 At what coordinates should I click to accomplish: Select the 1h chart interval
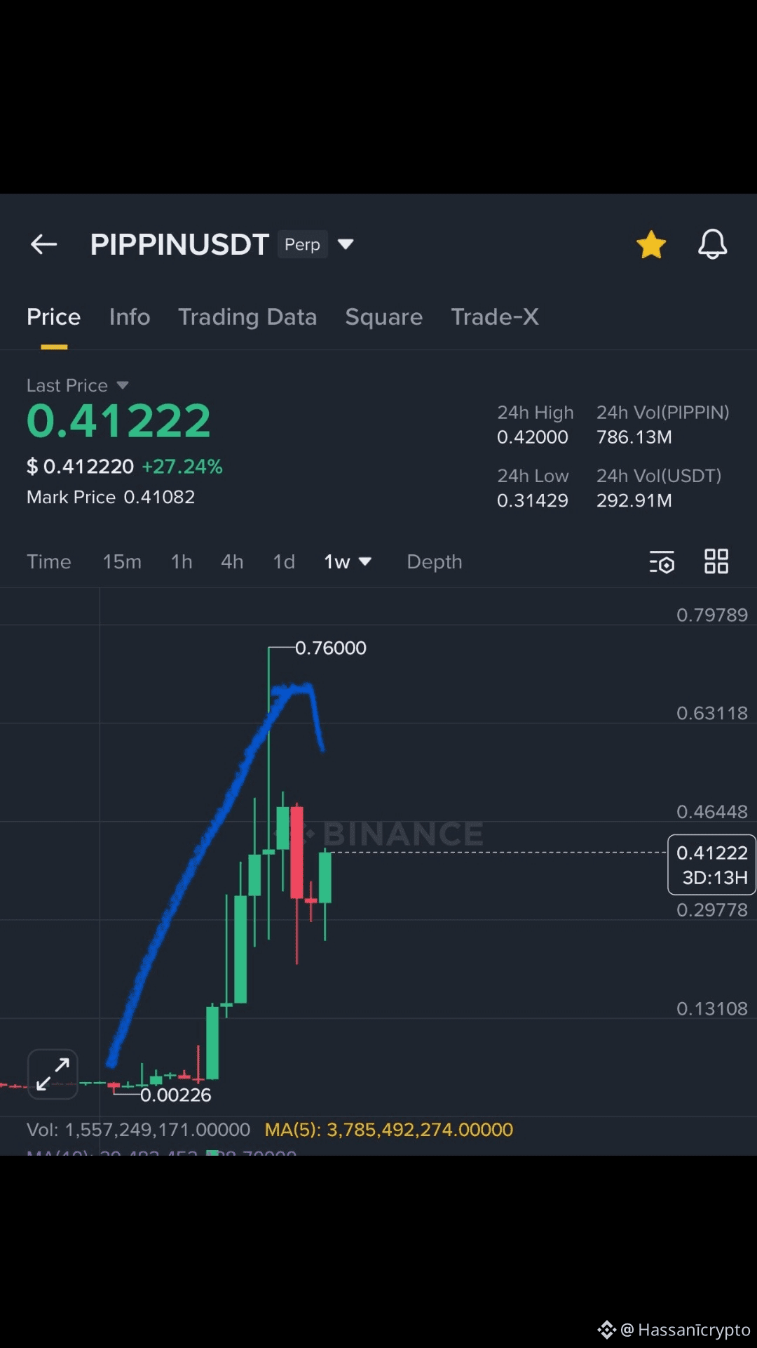coord(182,562)
